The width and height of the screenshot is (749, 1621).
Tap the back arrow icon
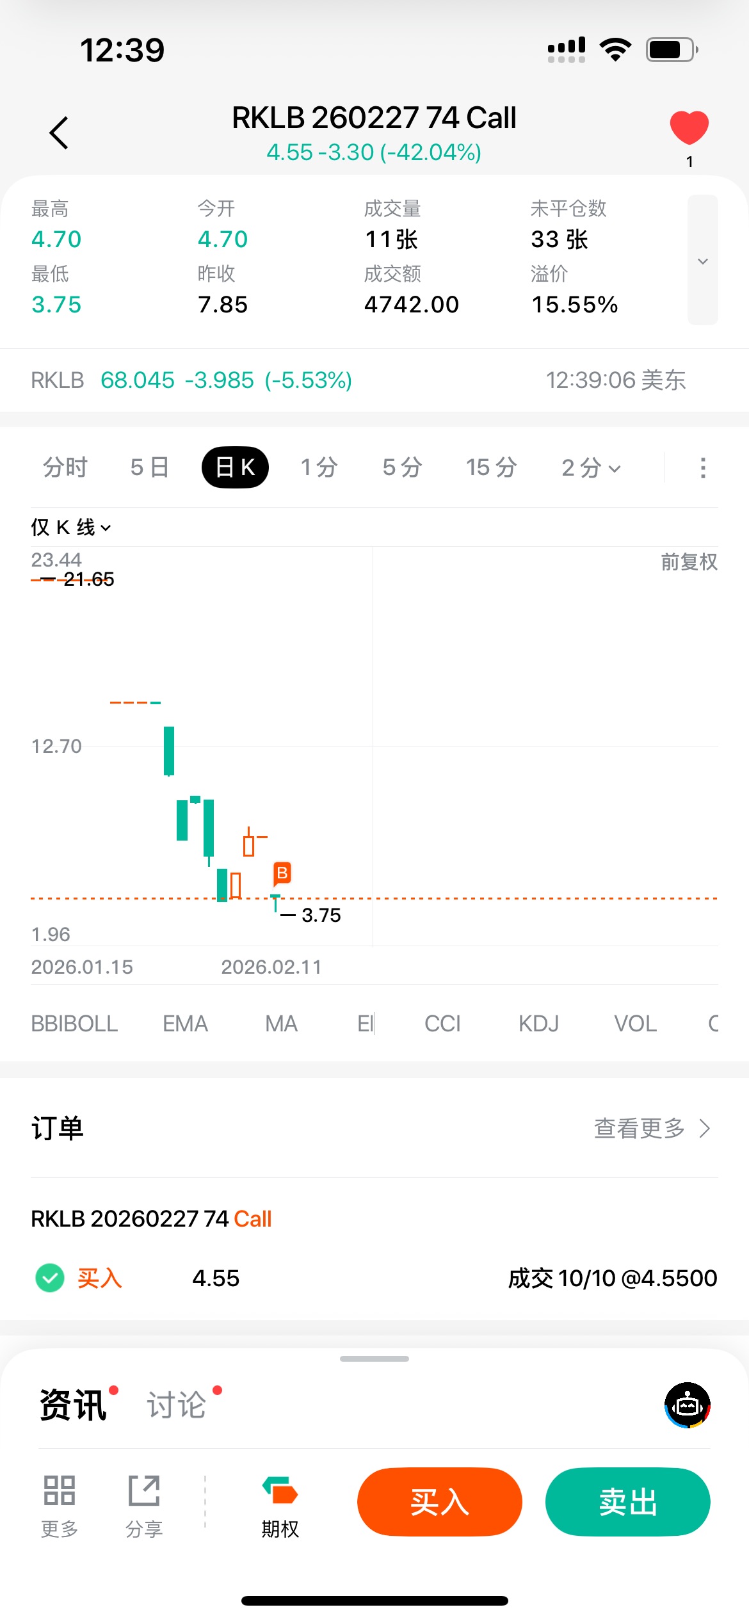point(59,133)
